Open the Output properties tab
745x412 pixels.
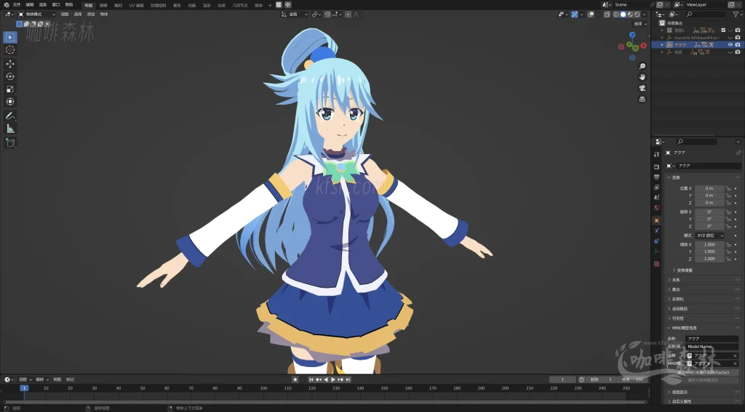pos(657,177)
